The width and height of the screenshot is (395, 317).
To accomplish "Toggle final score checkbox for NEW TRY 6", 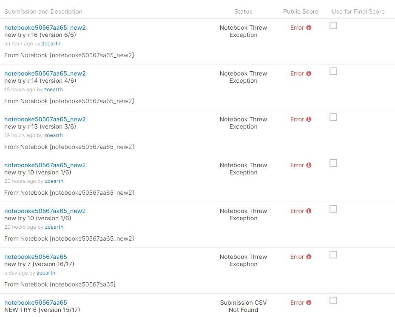I will [333, 300].
